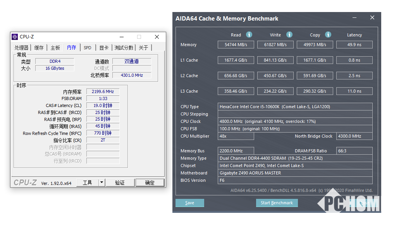Click the Copy info icon in AIDA64

328,35
